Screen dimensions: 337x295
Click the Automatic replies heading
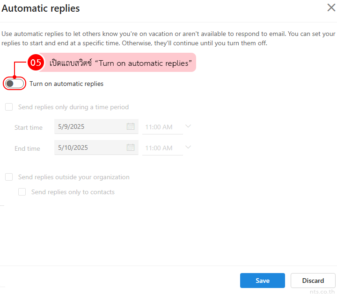point(41,8)
